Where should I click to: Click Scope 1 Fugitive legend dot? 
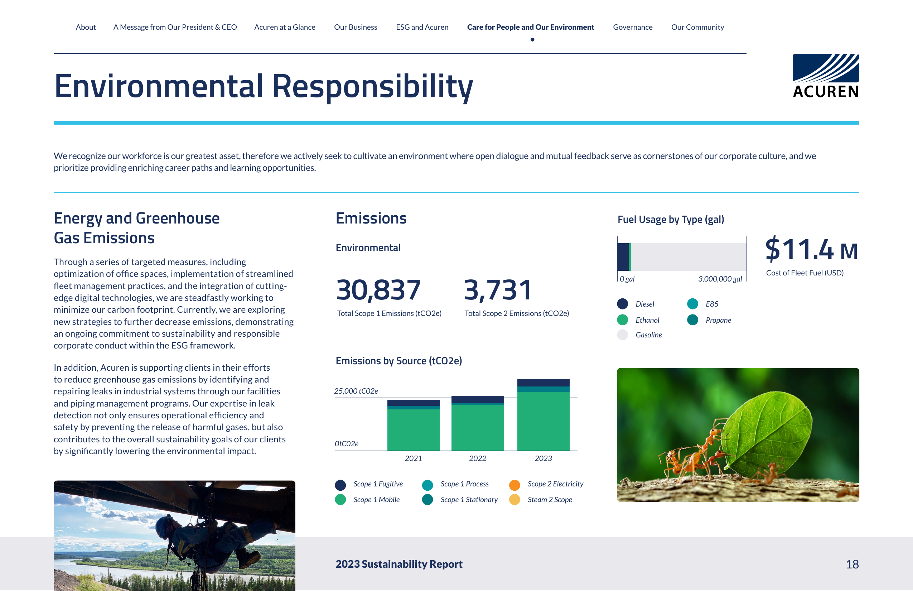point(340,485)
